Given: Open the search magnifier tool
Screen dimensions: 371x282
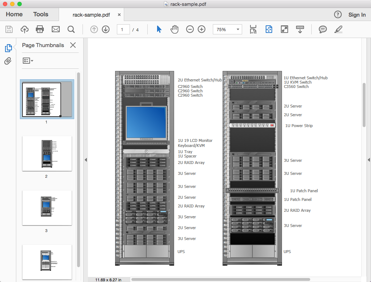Looking at the screenshot, I should click(x=71, y=29).
